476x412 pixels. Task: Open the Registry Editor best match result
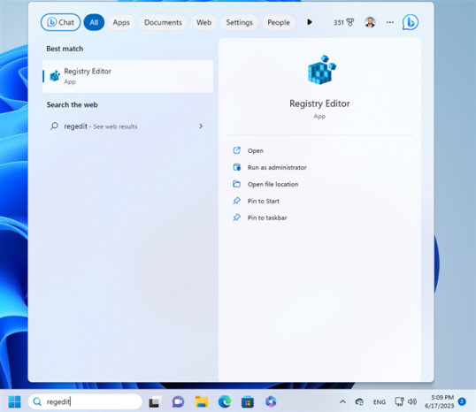pos(127,76)
